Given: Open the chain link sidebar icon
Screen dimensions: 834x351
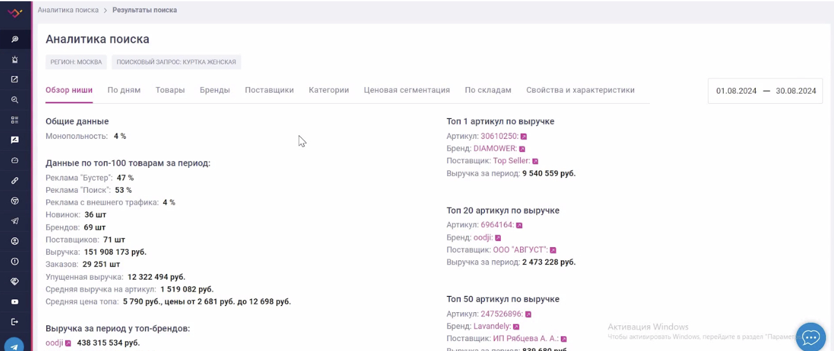Looking at the screenshot, I should point(14,180).
